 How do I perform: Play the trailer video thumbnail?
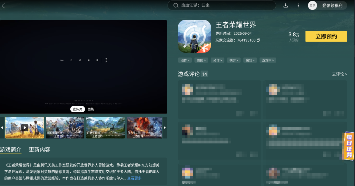tap(24, 127)
